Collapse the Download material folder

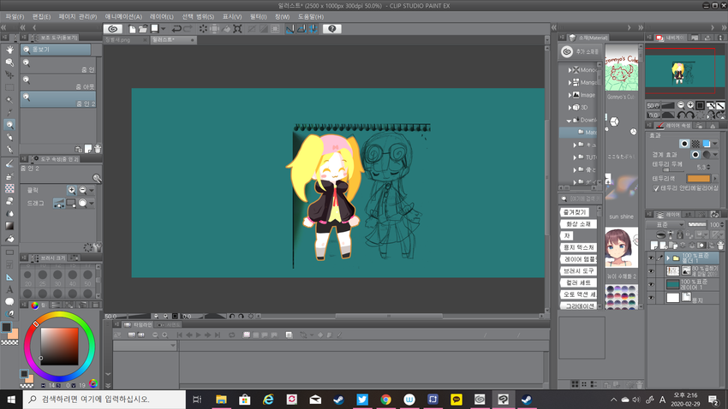pos(570,120)
